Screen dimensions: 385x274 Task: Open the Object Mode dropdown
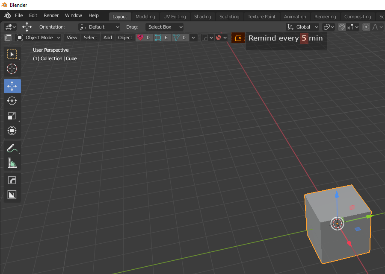[x=38, y=38]
